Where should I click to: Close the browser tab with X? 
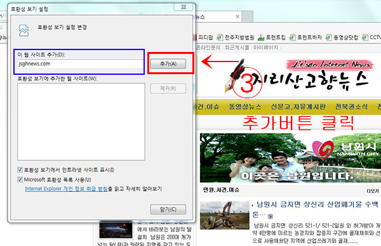237,16
